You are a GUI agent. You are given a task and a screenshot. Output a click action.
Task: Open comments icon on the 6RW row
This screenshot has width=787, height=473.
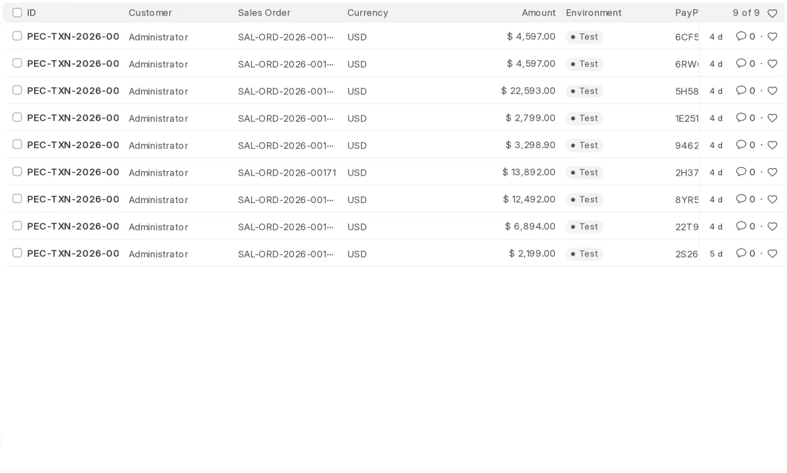[x=741, y=64]
